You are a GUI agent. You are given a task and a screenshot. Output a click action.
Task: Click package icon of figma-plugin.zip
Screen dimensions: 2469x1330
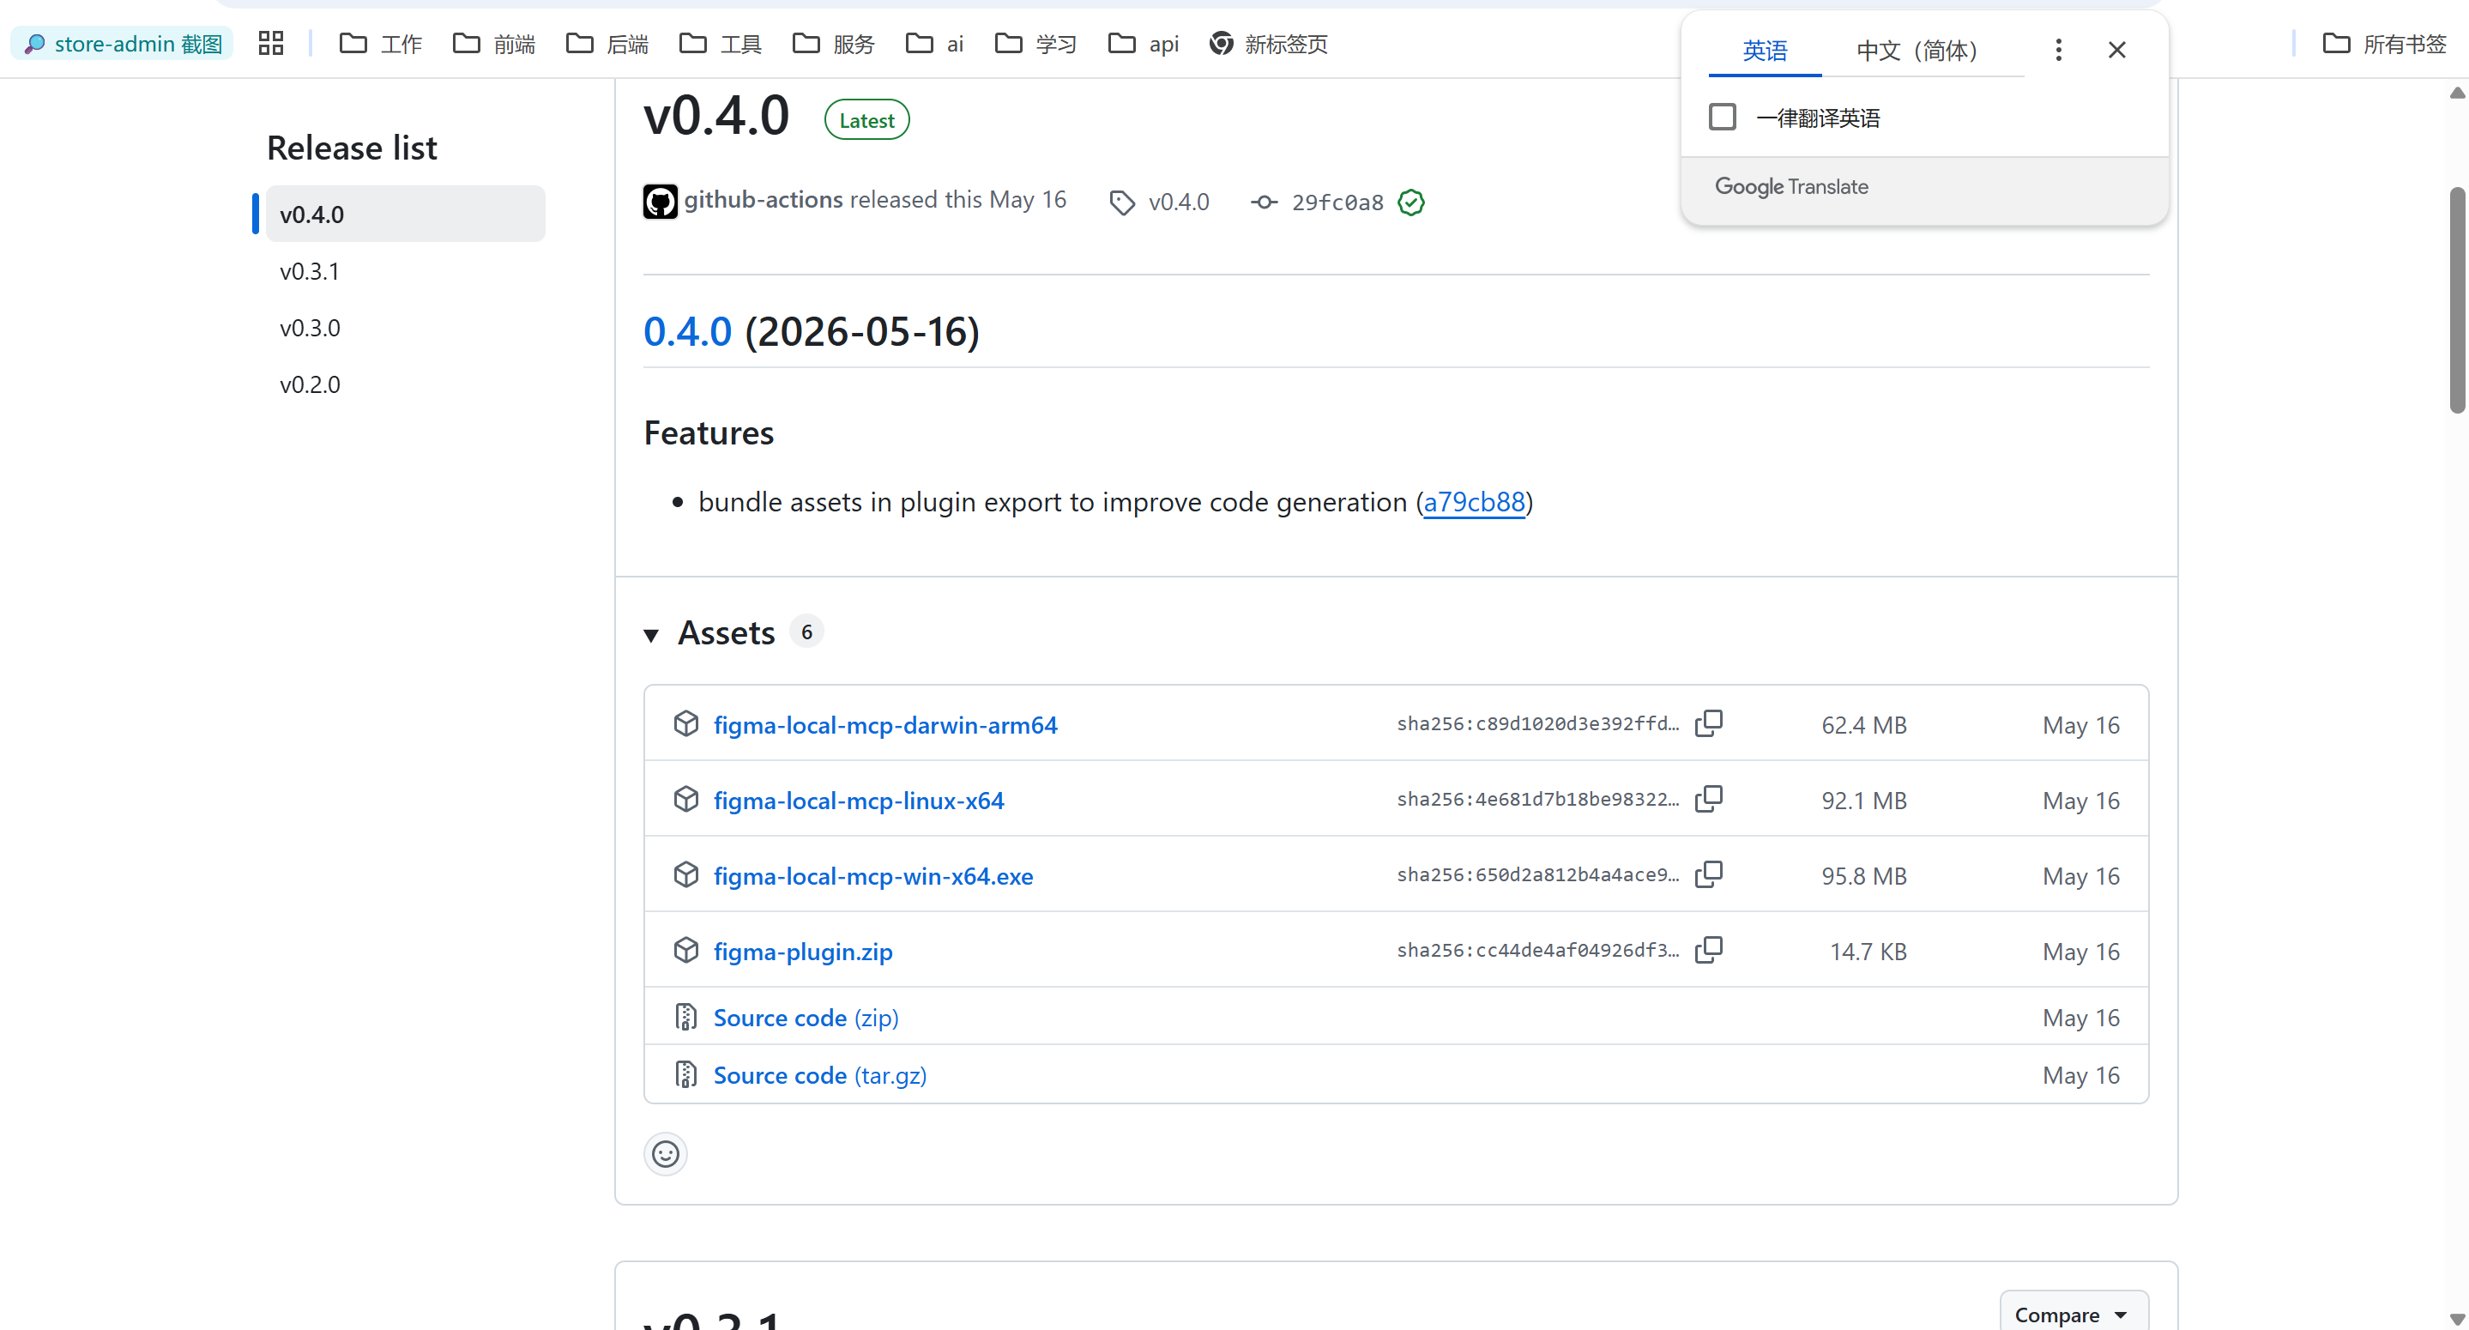(x=685, y=950)
